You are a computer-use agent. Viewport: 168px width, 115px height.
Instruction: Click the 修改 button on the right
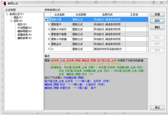coord(157,21)
